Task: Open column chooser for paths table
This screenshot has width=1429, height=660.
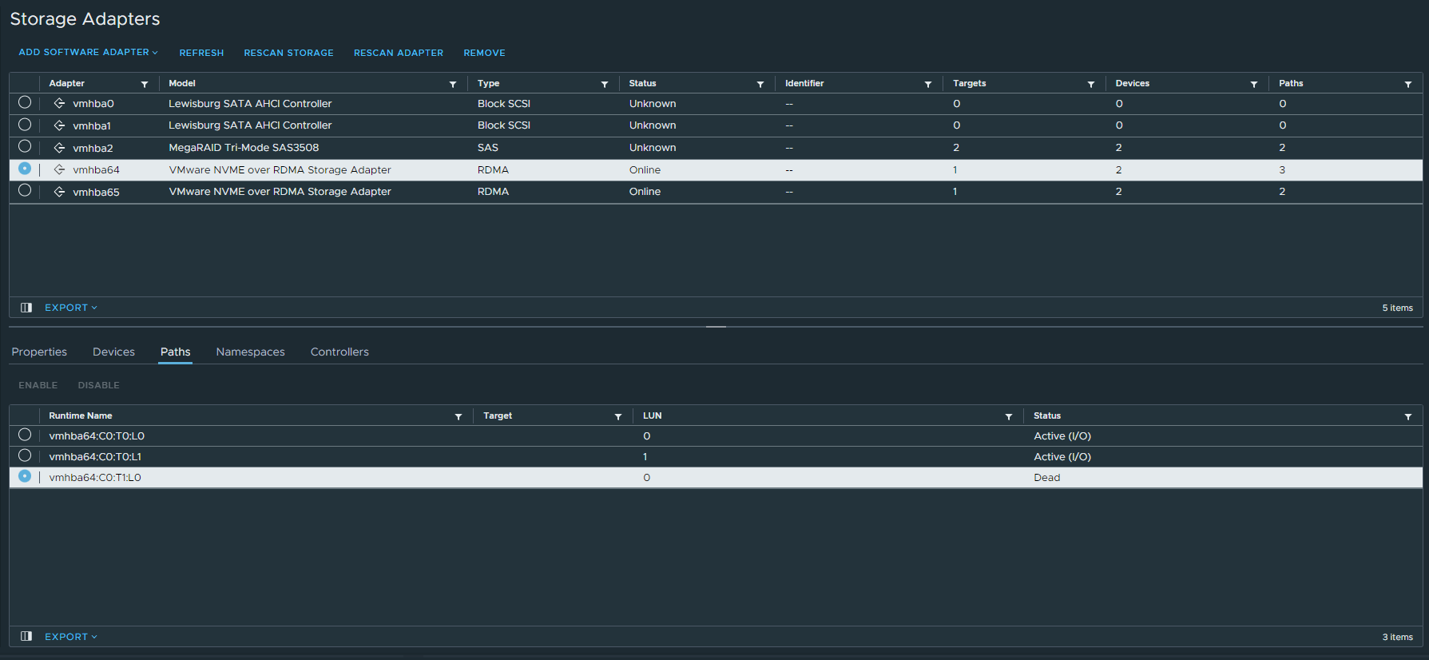Action: 26,636
